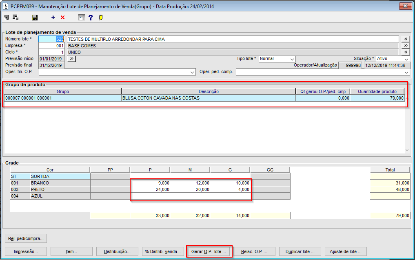
Task: Open lookup arrow next to UNICO cycle
Action: pos(406,52)
